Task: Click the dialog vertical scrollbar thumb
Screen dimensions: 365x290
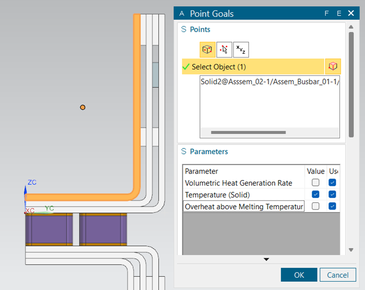Action: (x=351, y=84)
